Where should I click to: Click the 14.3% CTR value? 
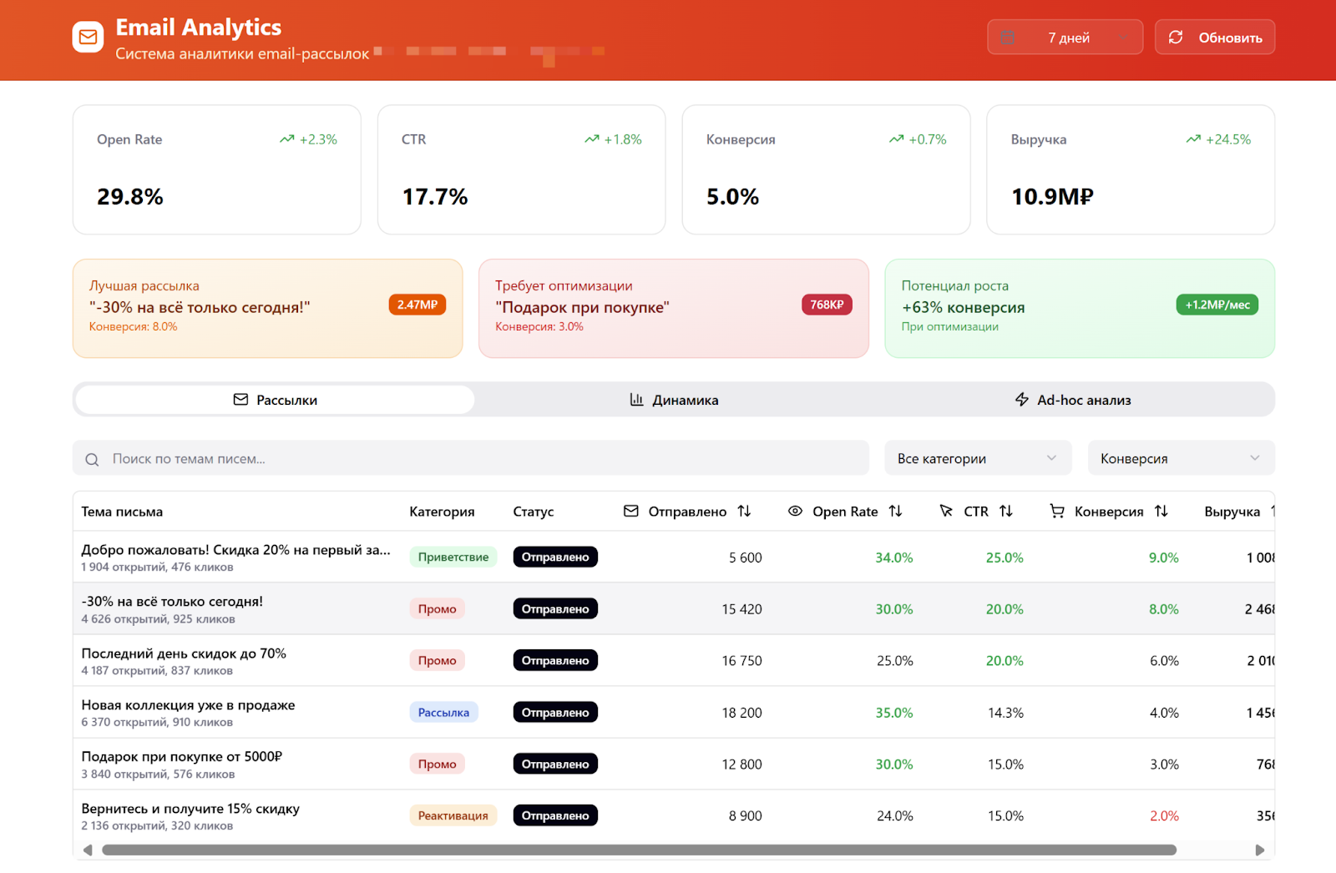pyautogui.click(x=1005, y=713)
